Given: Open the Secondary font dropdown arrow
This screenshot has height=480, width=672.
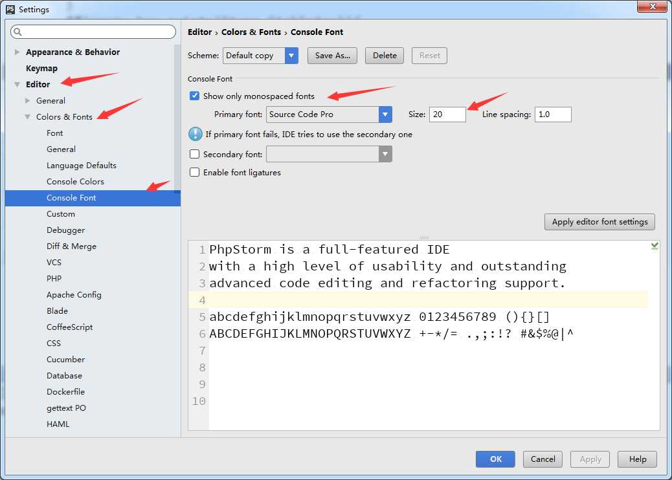Looking at the screenshot, I should pyautogui.click(x=385, y=154).
